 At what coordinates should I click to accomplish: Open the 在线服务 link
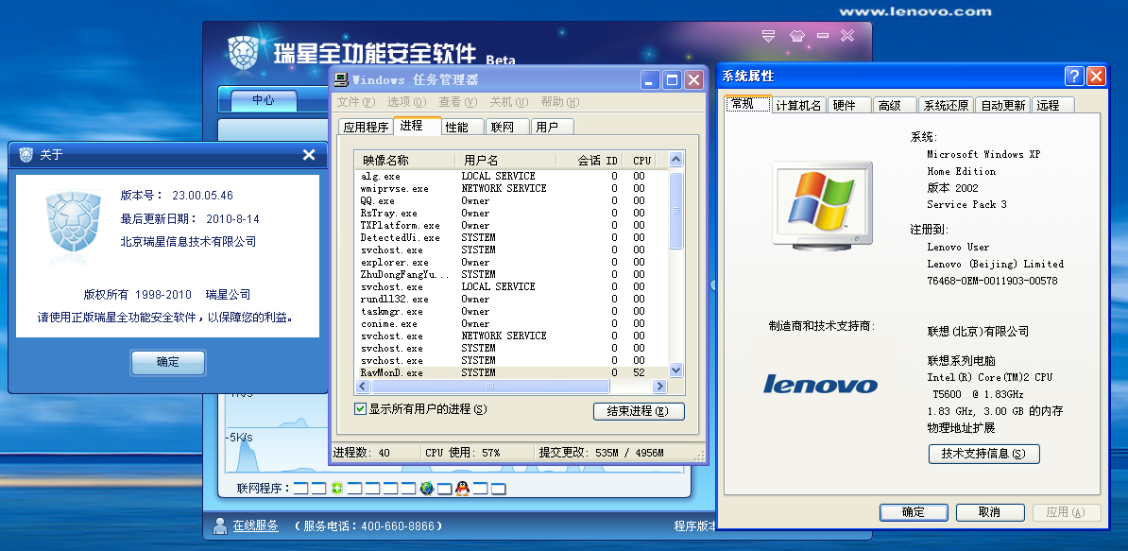(x=255, y=525)
